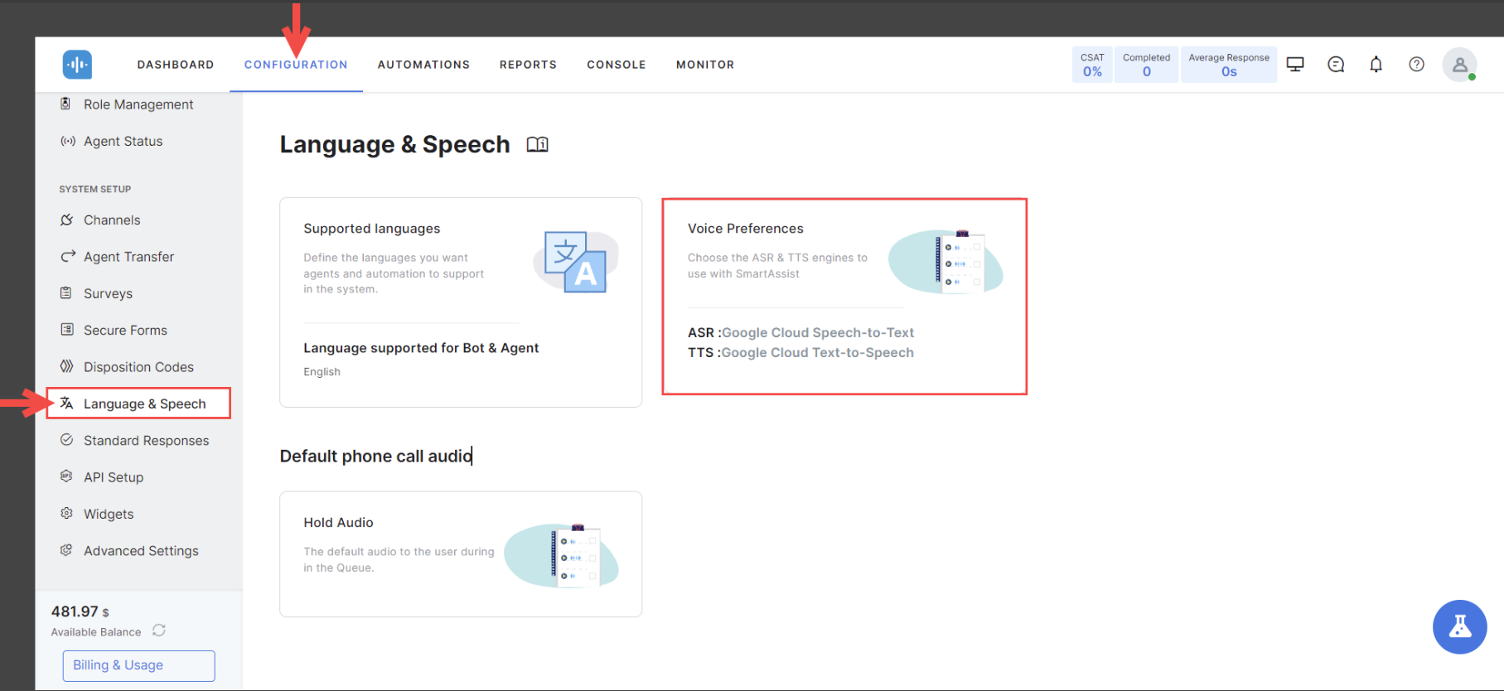Click the English language entry

[x=322, y=372]
